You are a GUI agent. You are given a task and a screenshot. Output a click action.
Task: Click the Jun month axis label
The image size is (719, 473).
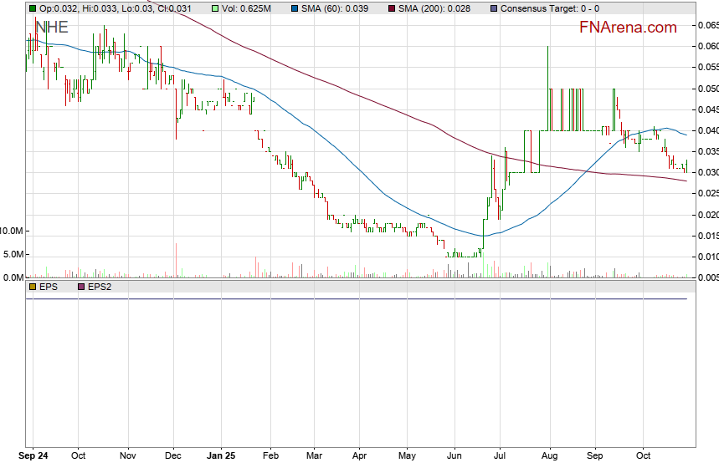coord(455,456)
